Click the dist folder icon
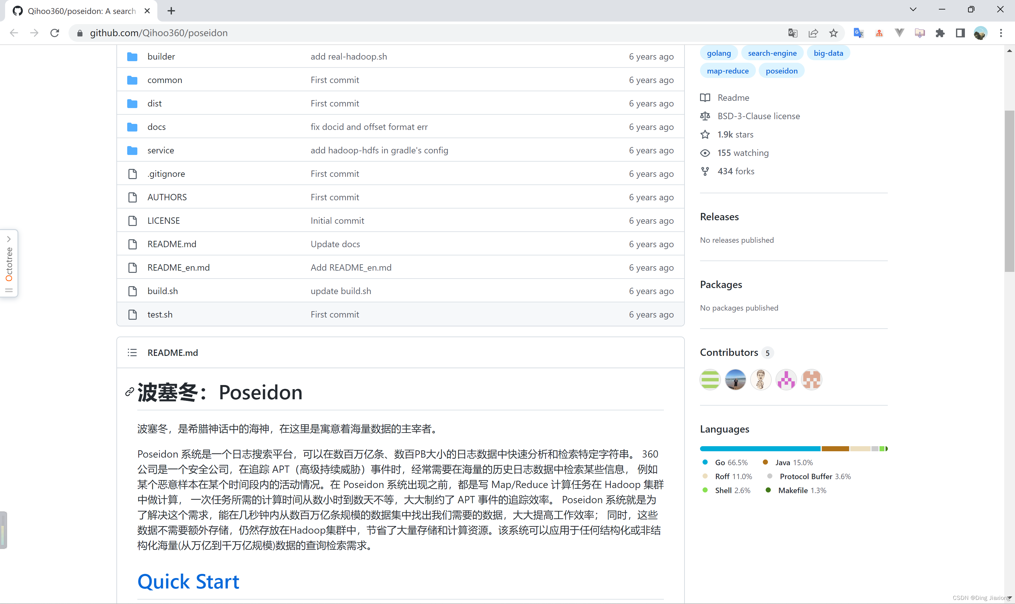Viewport: 1015px width, 604px height. tap(132, 103)
